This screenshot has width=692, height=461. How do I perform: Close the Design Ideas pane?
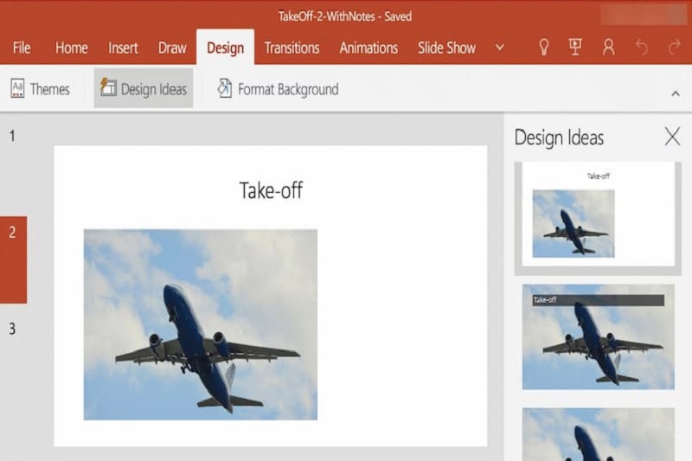[x=672, y=136]
